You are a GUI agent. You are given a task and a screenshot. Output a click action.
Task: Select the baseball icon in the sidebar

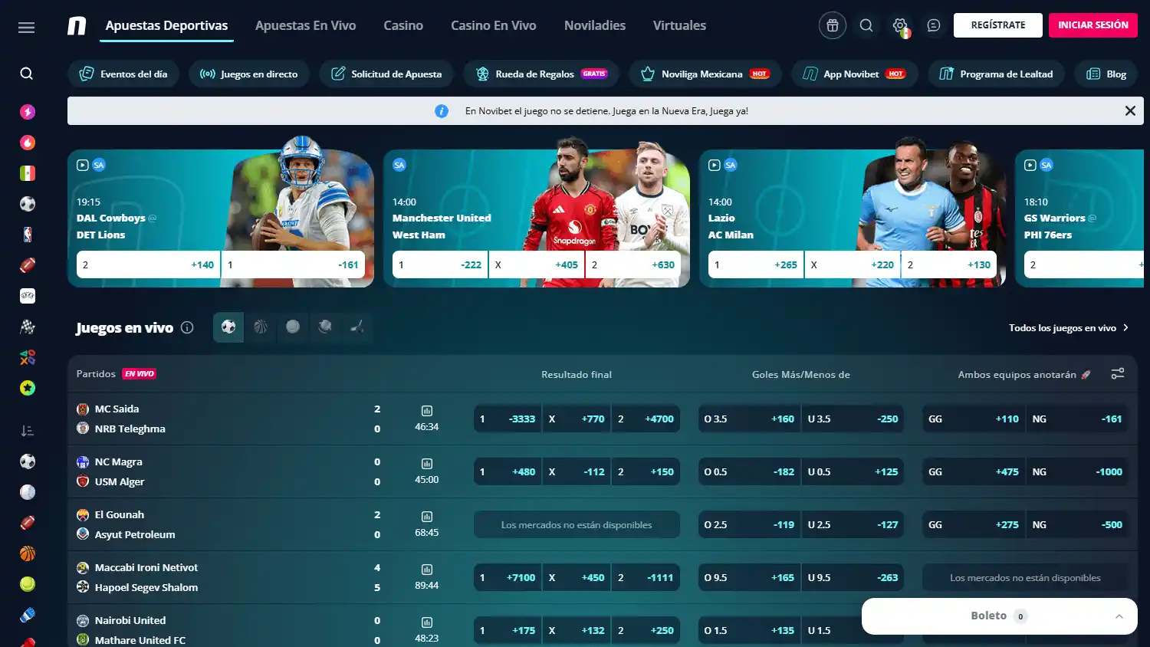coord(28,492)
